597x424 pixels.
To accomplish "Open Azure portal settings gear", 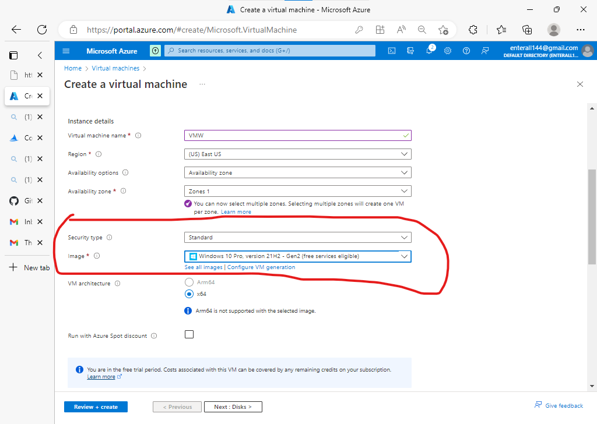I will click(x=448, y=51).
